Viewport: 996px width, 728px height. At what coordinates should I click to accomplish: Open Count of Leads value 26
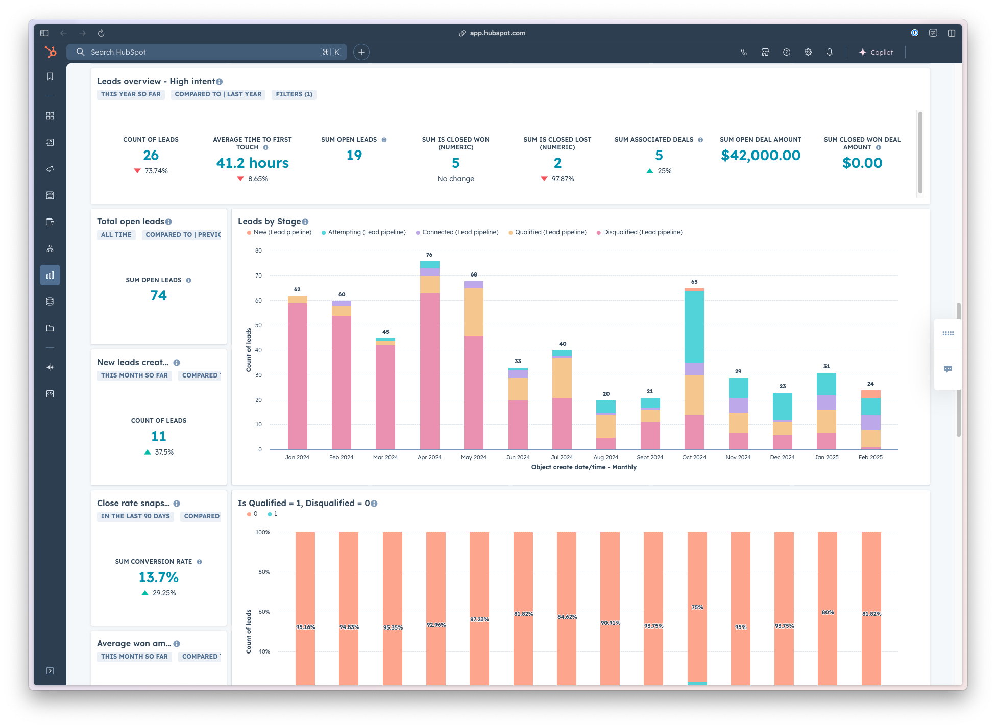[x=151, y=155]
